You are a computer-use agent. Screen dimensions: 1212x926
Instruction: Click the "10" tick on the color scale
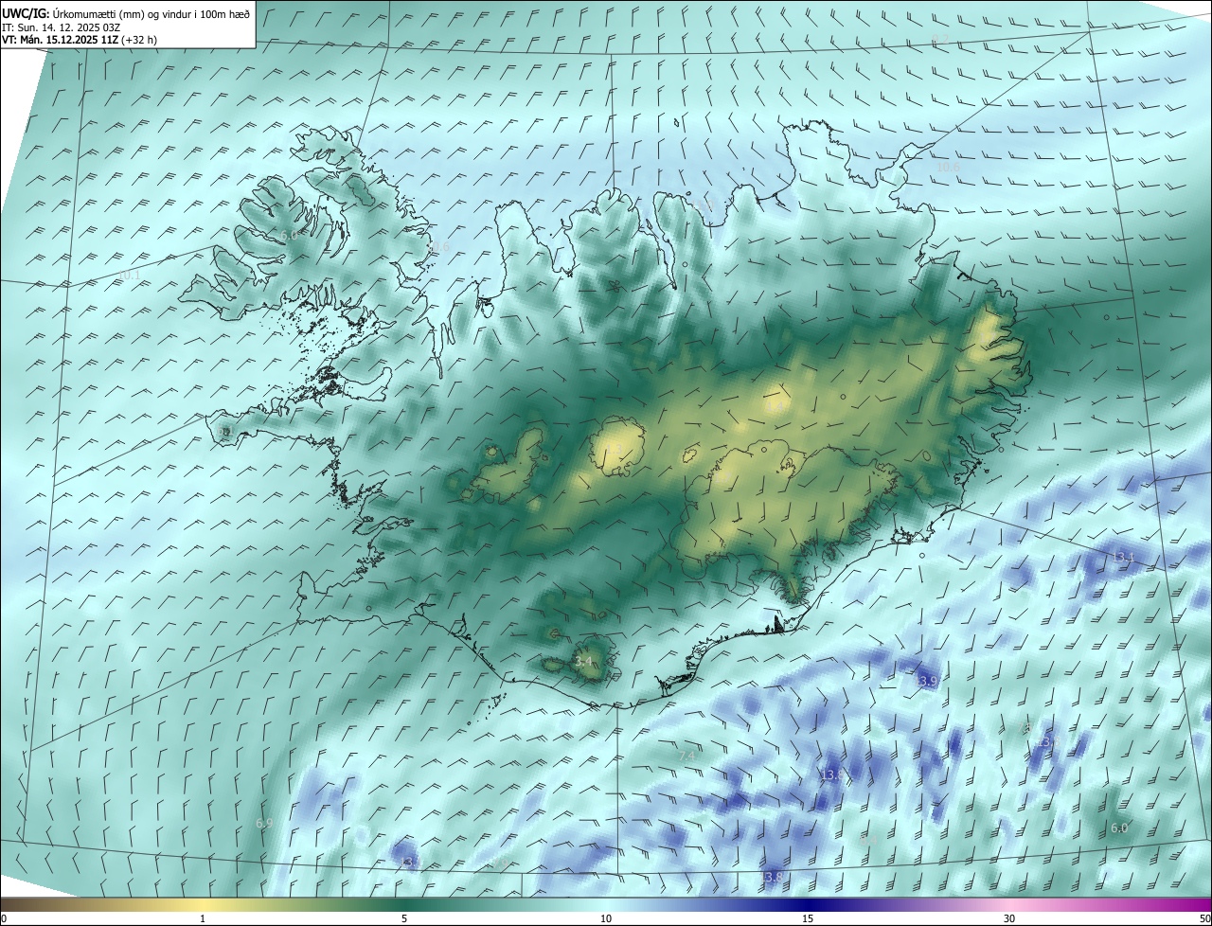click(606, 918)
